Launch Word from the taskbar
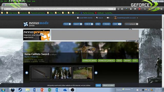The height and width of the screenshot is (92, 164). tap(35, 90)
